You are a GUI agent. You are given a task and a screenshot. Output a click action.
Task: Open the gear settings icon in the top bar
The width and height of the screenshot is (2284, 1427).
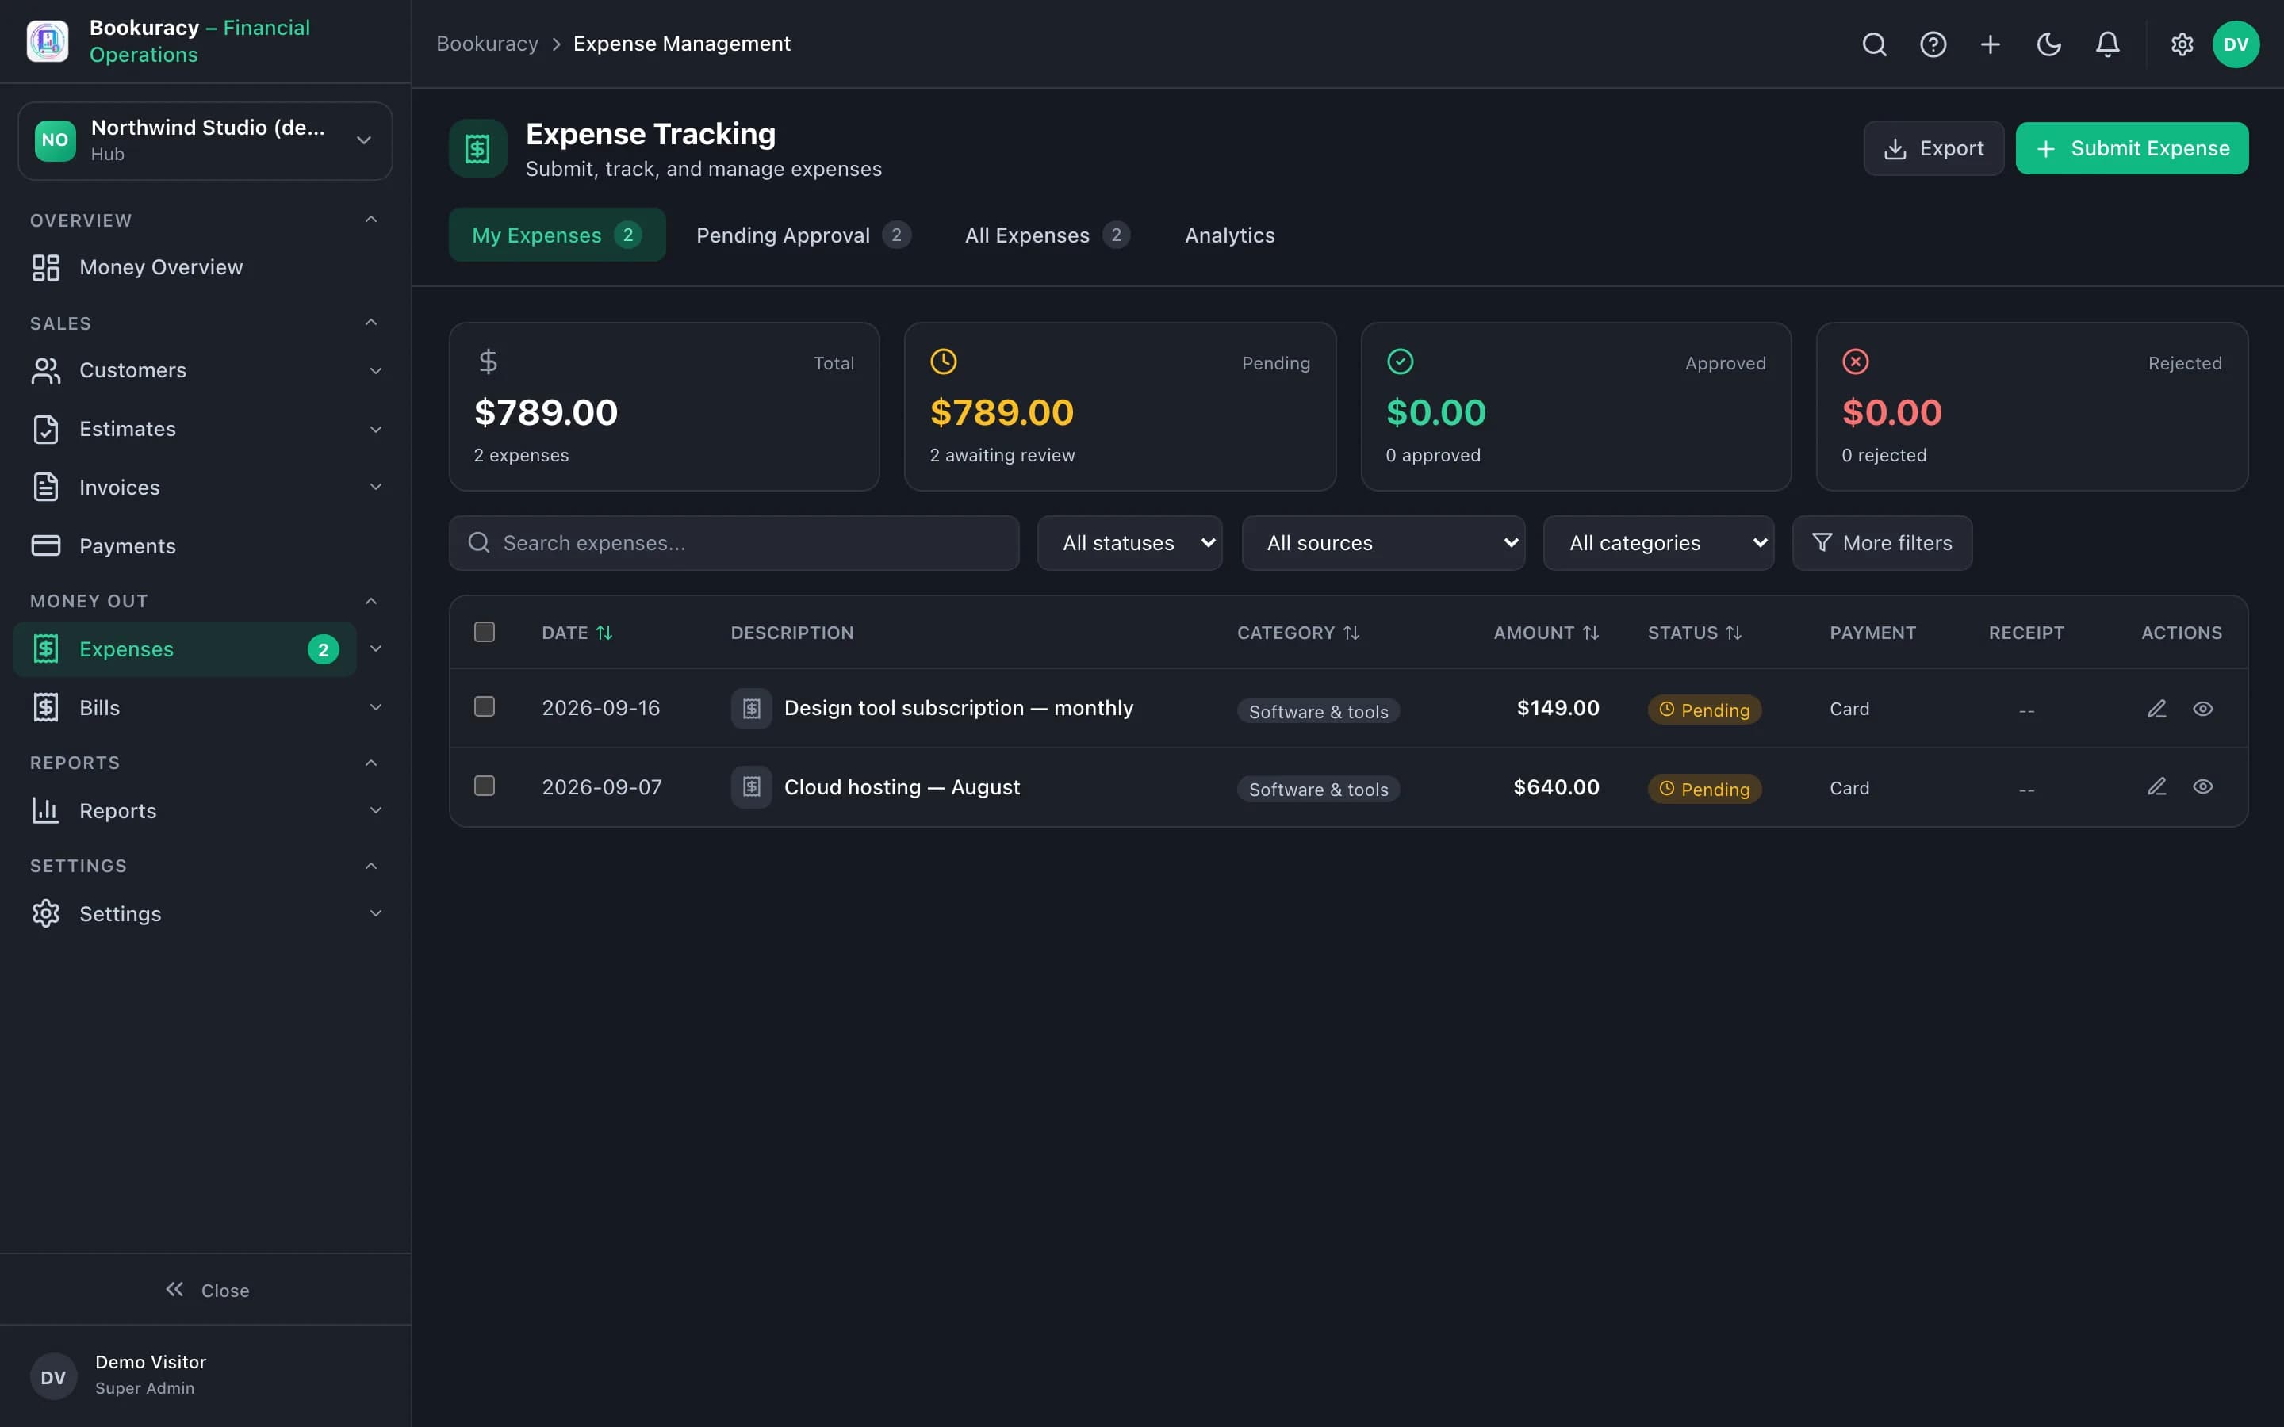(x=2182, y=44)
